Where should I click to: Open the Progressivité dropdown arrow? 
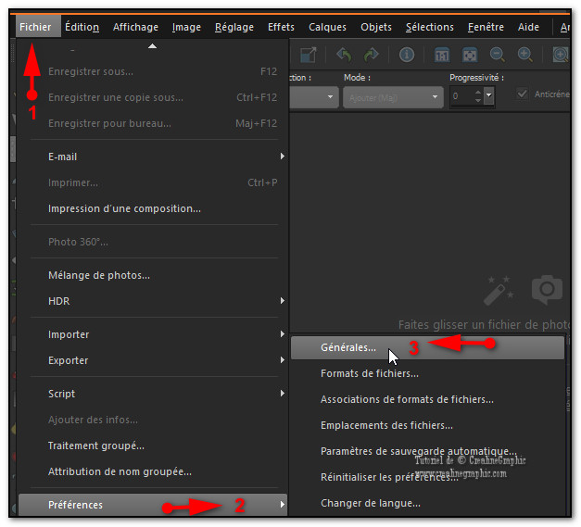pyautogui.click(x=488, y=96)
